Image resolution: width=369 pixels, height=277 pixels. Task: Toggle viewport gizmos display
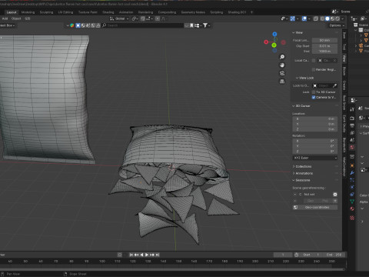click(x=292, y=18)
